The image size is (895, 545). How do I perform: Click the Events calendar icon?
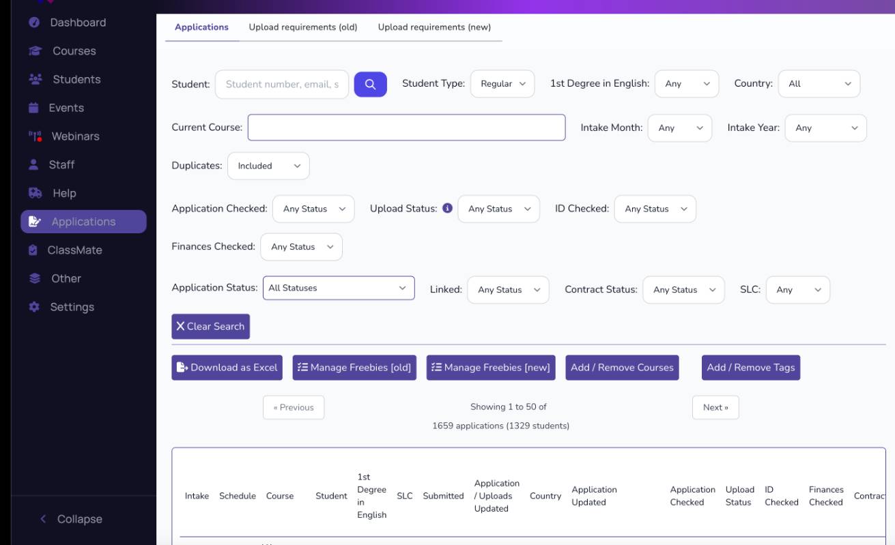coord(33,108)
